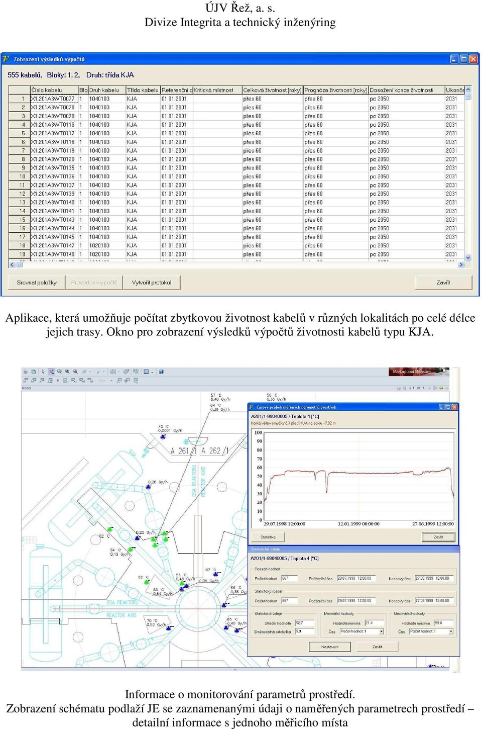482x729 pixels.
Task: Sort by Třída kabelu column header
Action: tap(143, 90)
